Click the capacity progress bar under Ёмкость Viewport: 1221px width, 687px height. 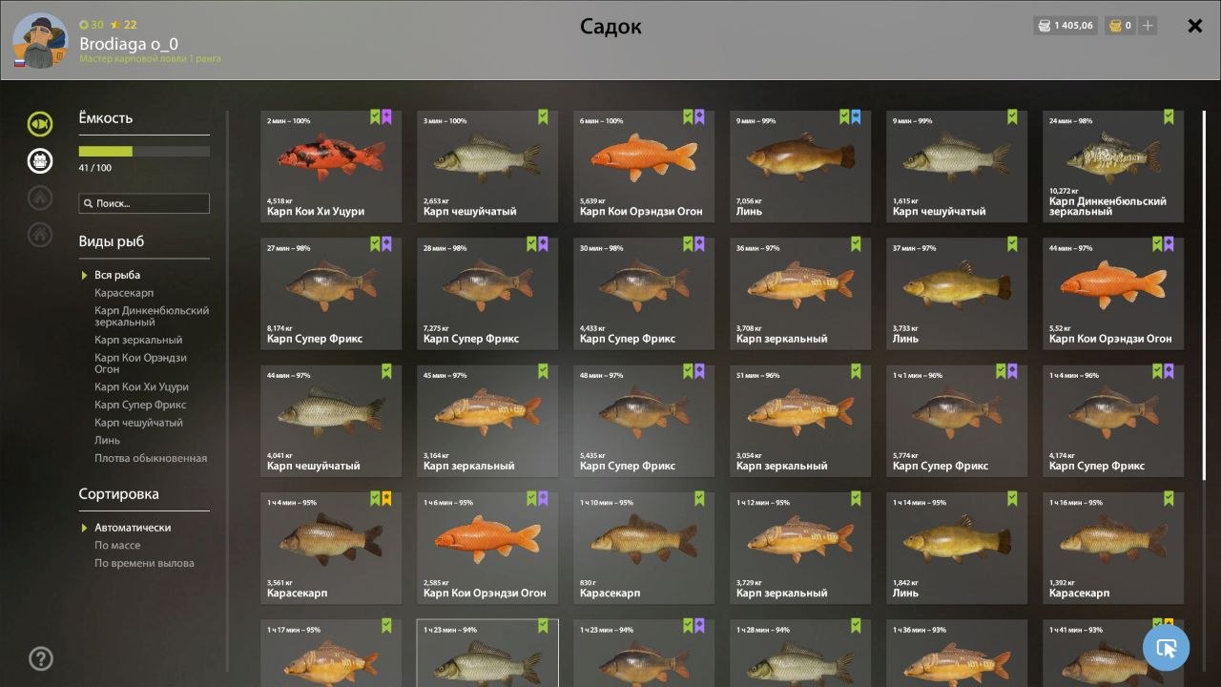[x=144, y=150]
